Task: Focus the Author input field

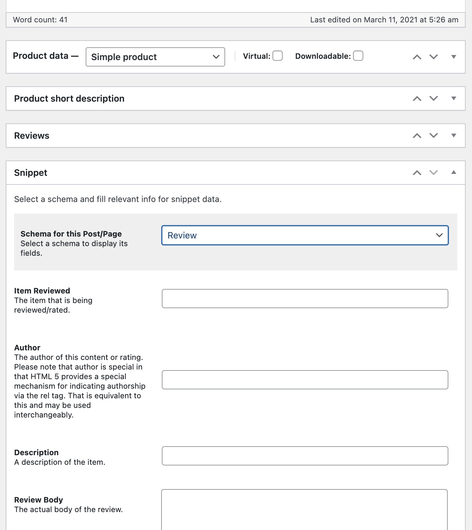Action: click(305, 380)
